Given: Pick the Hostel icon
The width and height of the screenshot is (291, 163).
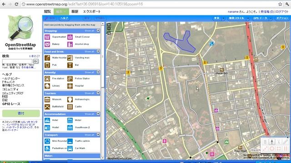Looking at the screenshot, I should [x=47, y=128].
